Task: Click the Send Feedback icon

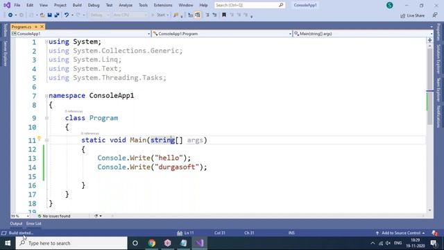Action: tap(435, 15)
